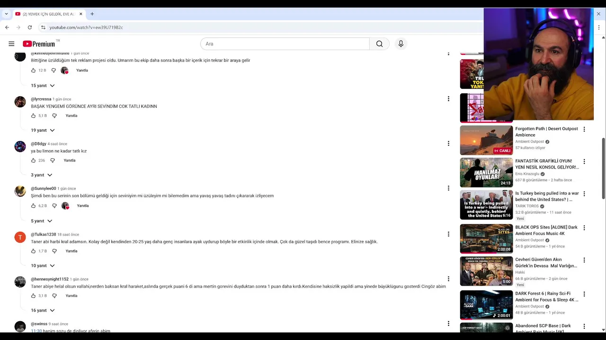Dislike the comment by @lyrcressa
606x340 pixels.
point(54,116)
